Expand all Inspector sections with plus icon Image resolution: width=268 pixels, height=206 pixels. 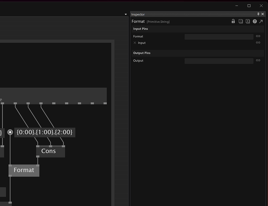click(x=248, y=21)
